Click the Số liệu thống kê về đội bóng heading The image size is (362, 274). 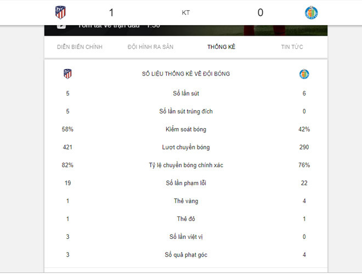[185, 73]
